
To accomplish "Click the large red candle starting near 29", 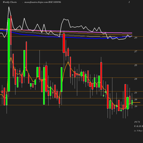I will pos(64,43).
